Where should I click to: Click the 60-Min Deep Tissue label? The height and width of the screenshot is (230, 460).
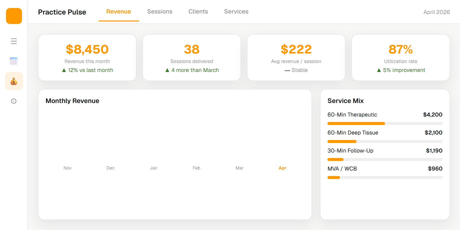point(353,132)
